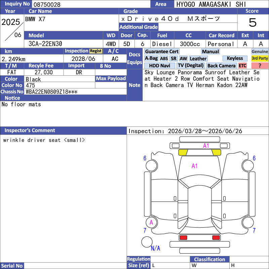The height and width of the screenshot is (269, 269).
Task: Click the Inspector's Comment section header
Action: click(x=30, y=130)
